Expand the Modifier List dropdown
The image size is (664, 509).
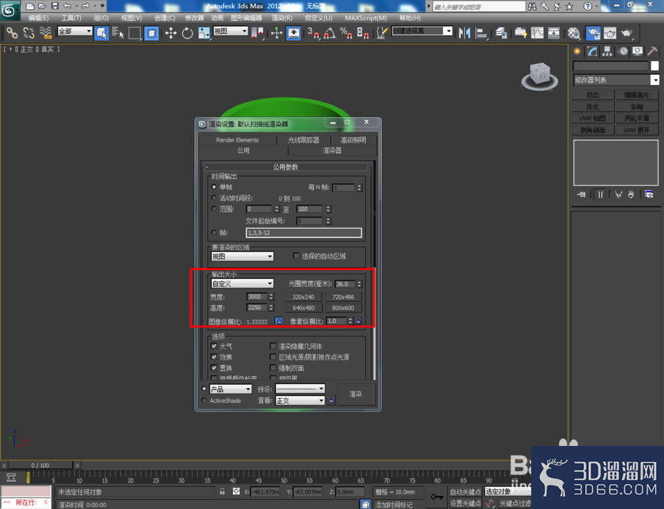616,80
